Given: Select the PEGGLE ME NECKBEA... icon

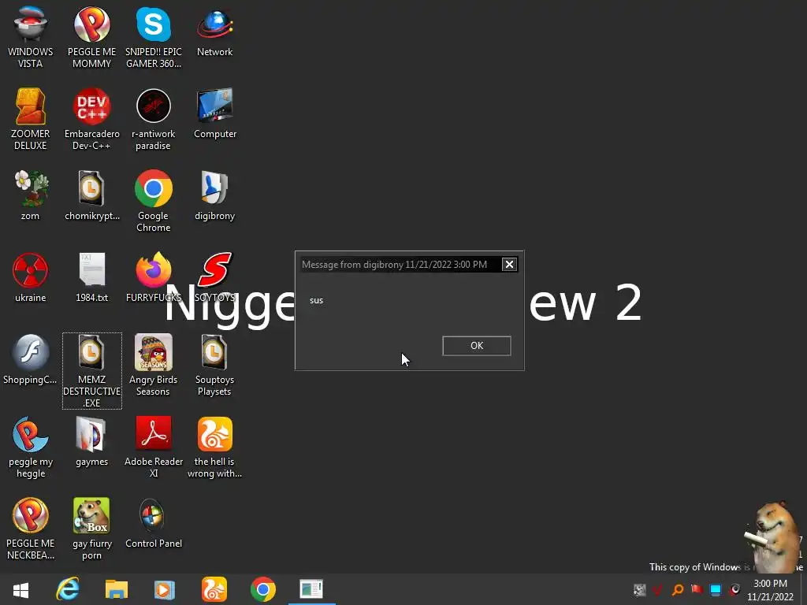Looking at the screenshot, I should tap(31, 529).
